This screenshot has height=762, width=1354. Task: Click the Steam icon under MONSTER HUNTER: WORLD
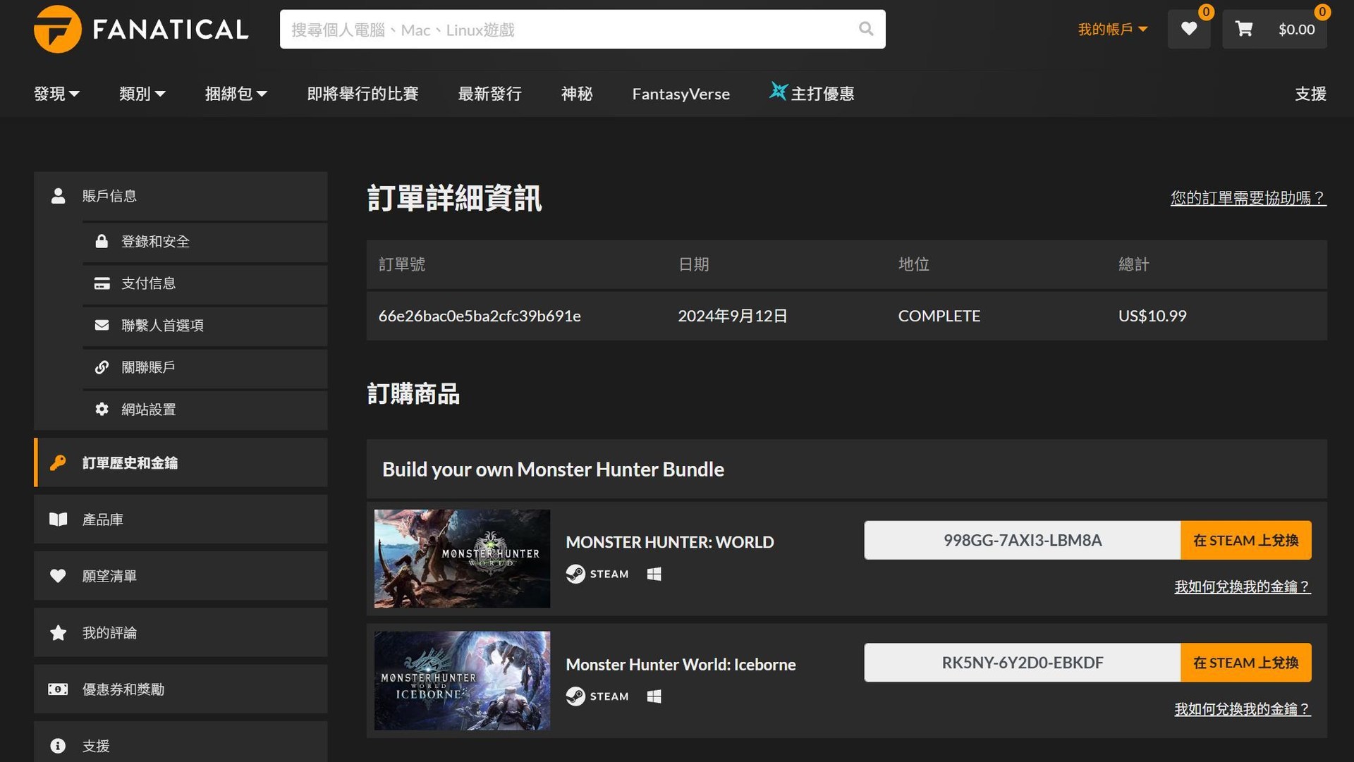(x=575, y=574)
